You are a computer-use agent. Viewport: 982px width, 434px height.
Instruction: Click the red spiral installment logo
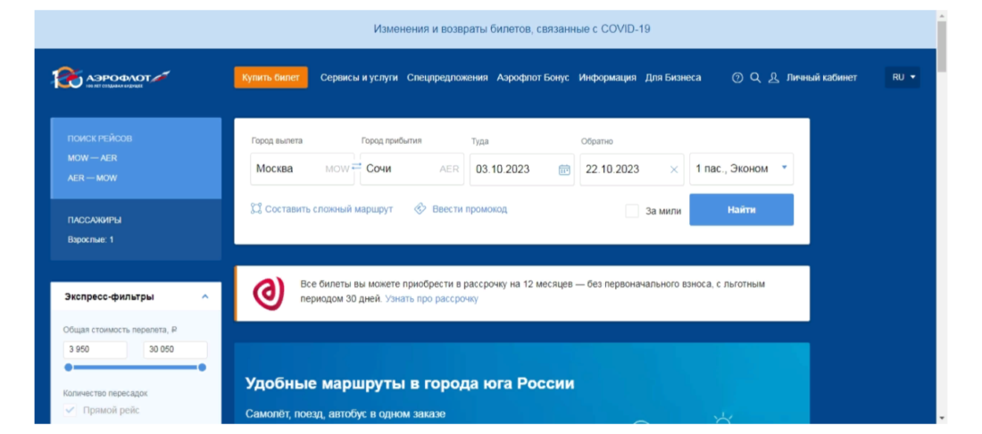269,293
